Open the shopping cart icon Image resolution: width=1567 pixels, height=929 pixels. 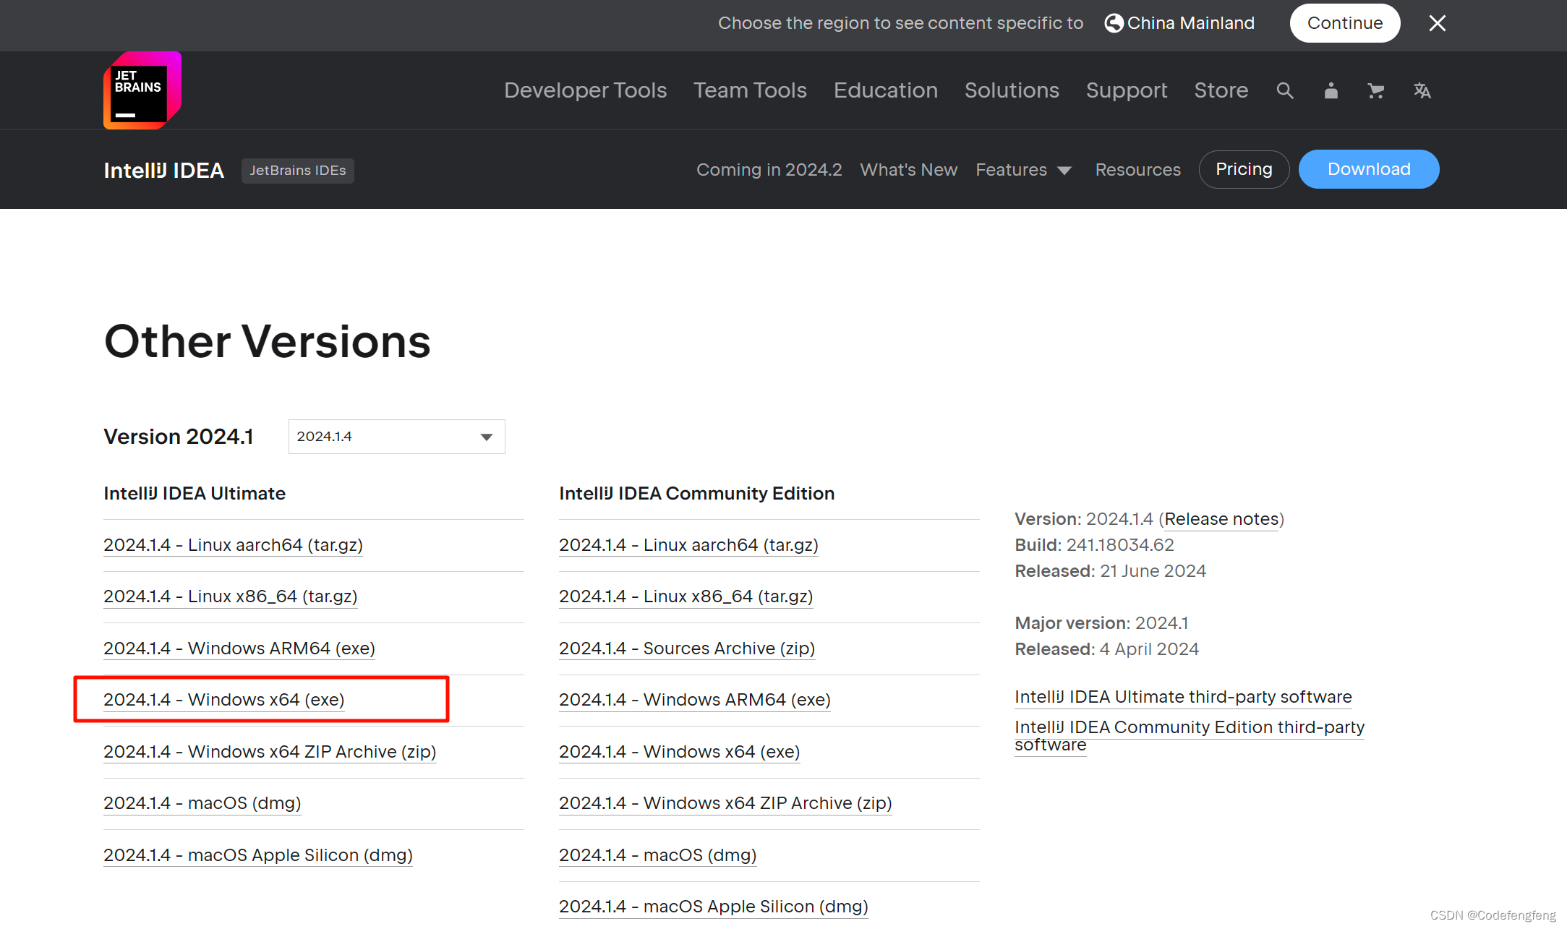pos(1375,90)
